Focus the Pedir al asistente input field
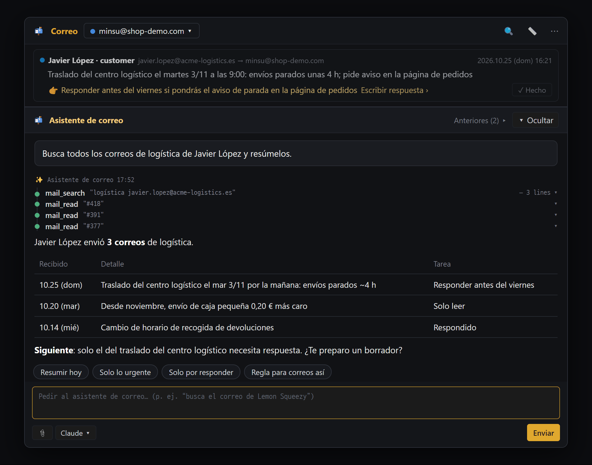The width and height of the screenshot is (592, 465). (296, 403)
